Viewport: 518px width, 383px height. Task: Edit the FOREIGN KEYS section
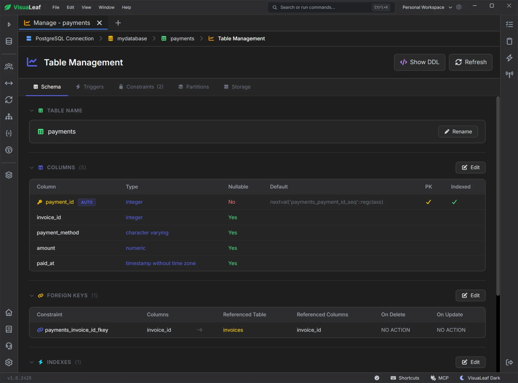471,296
